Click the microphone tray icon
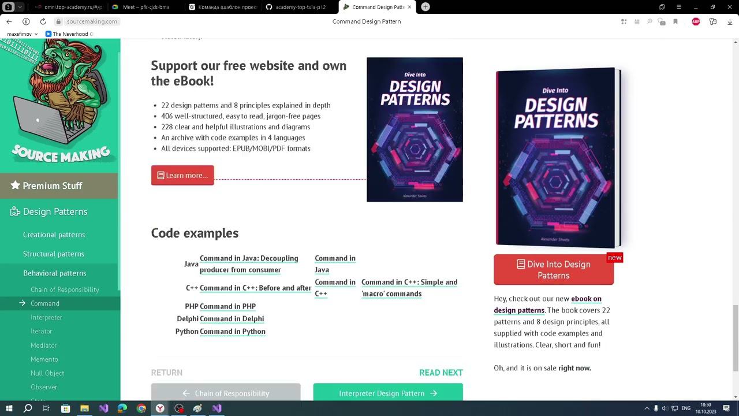The image size is (739, 416). pyautogui.click(x=656, y=408)
